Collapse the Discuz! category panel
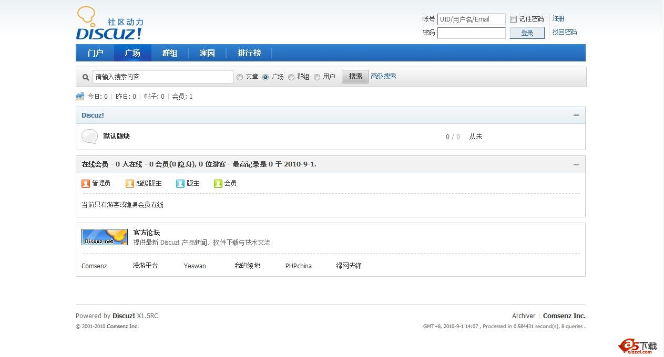This screenshot has width=664, height=357. click(576, 115)
